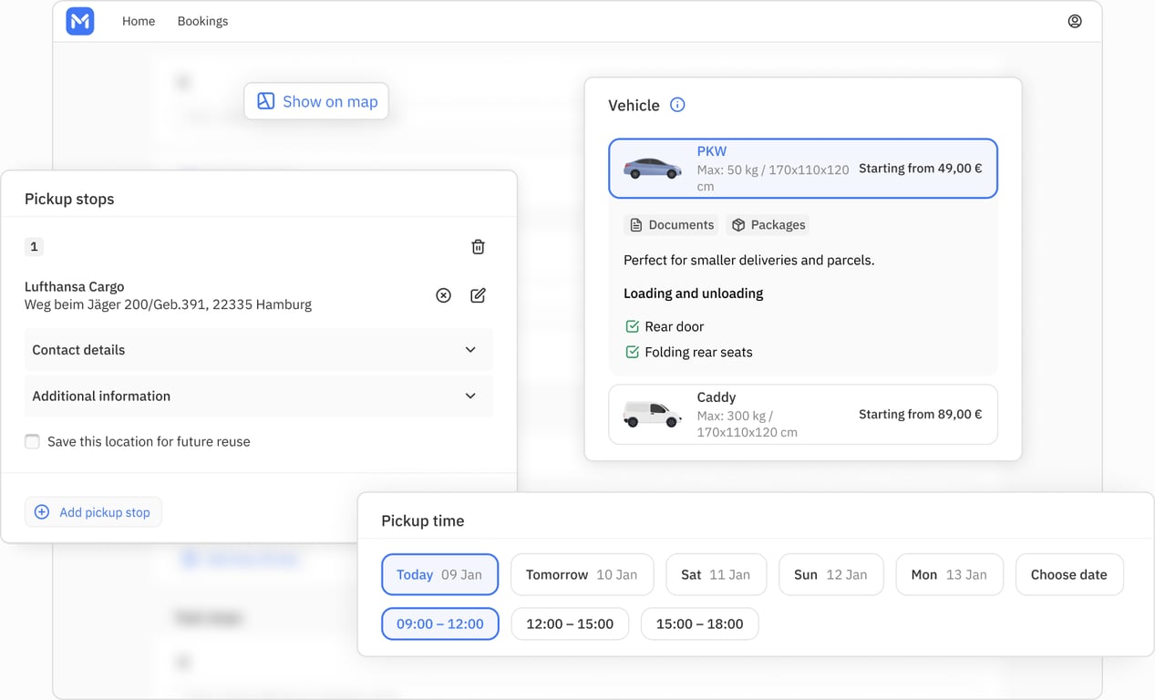The image size is (1155, 700).
Task: Click the Vehicle info icon
Action: (x=677, y=105)
